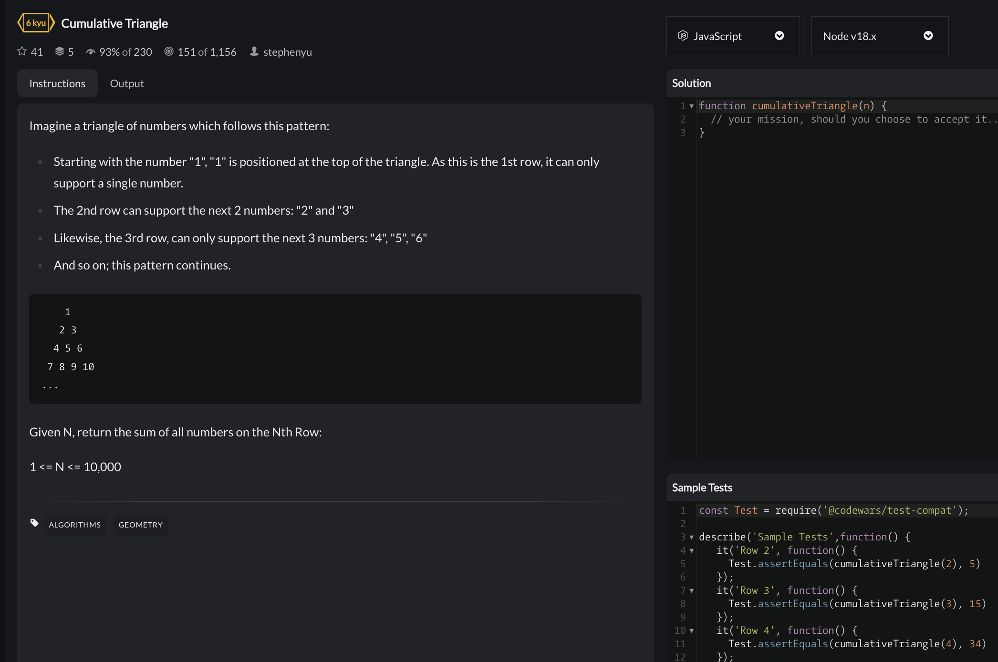
Task: Click the Solution panel header
Action: pos(832,83)
